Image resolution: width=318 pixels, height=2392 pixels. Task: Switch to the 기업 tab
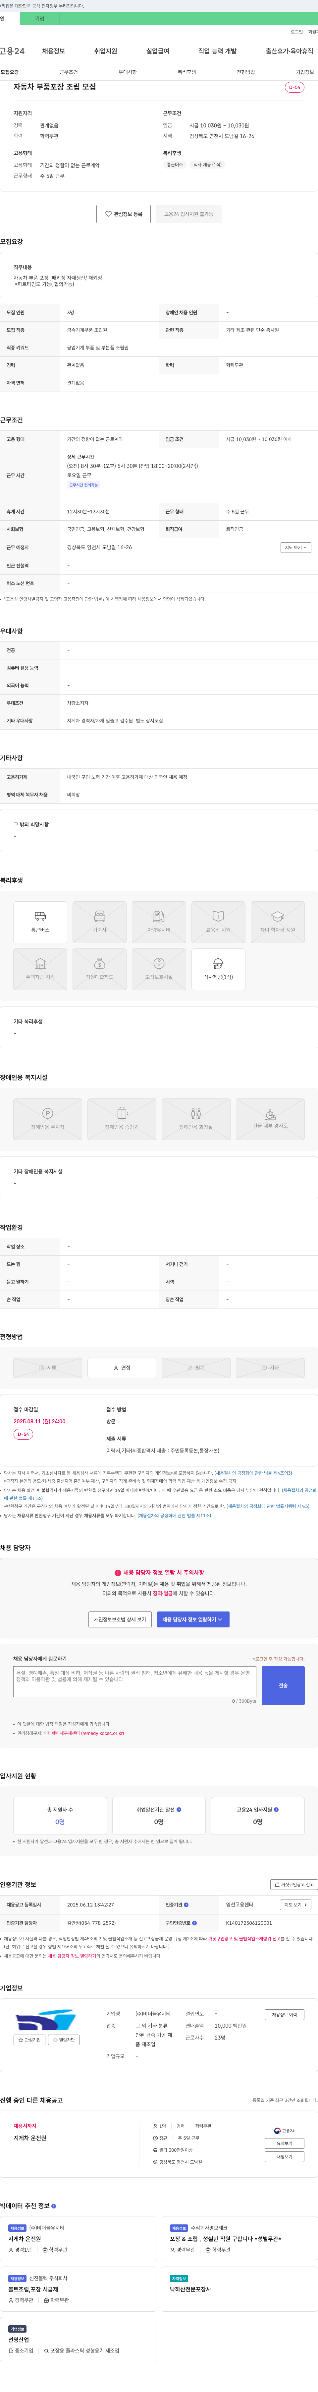pyautogui.click(x=39, y=19)
